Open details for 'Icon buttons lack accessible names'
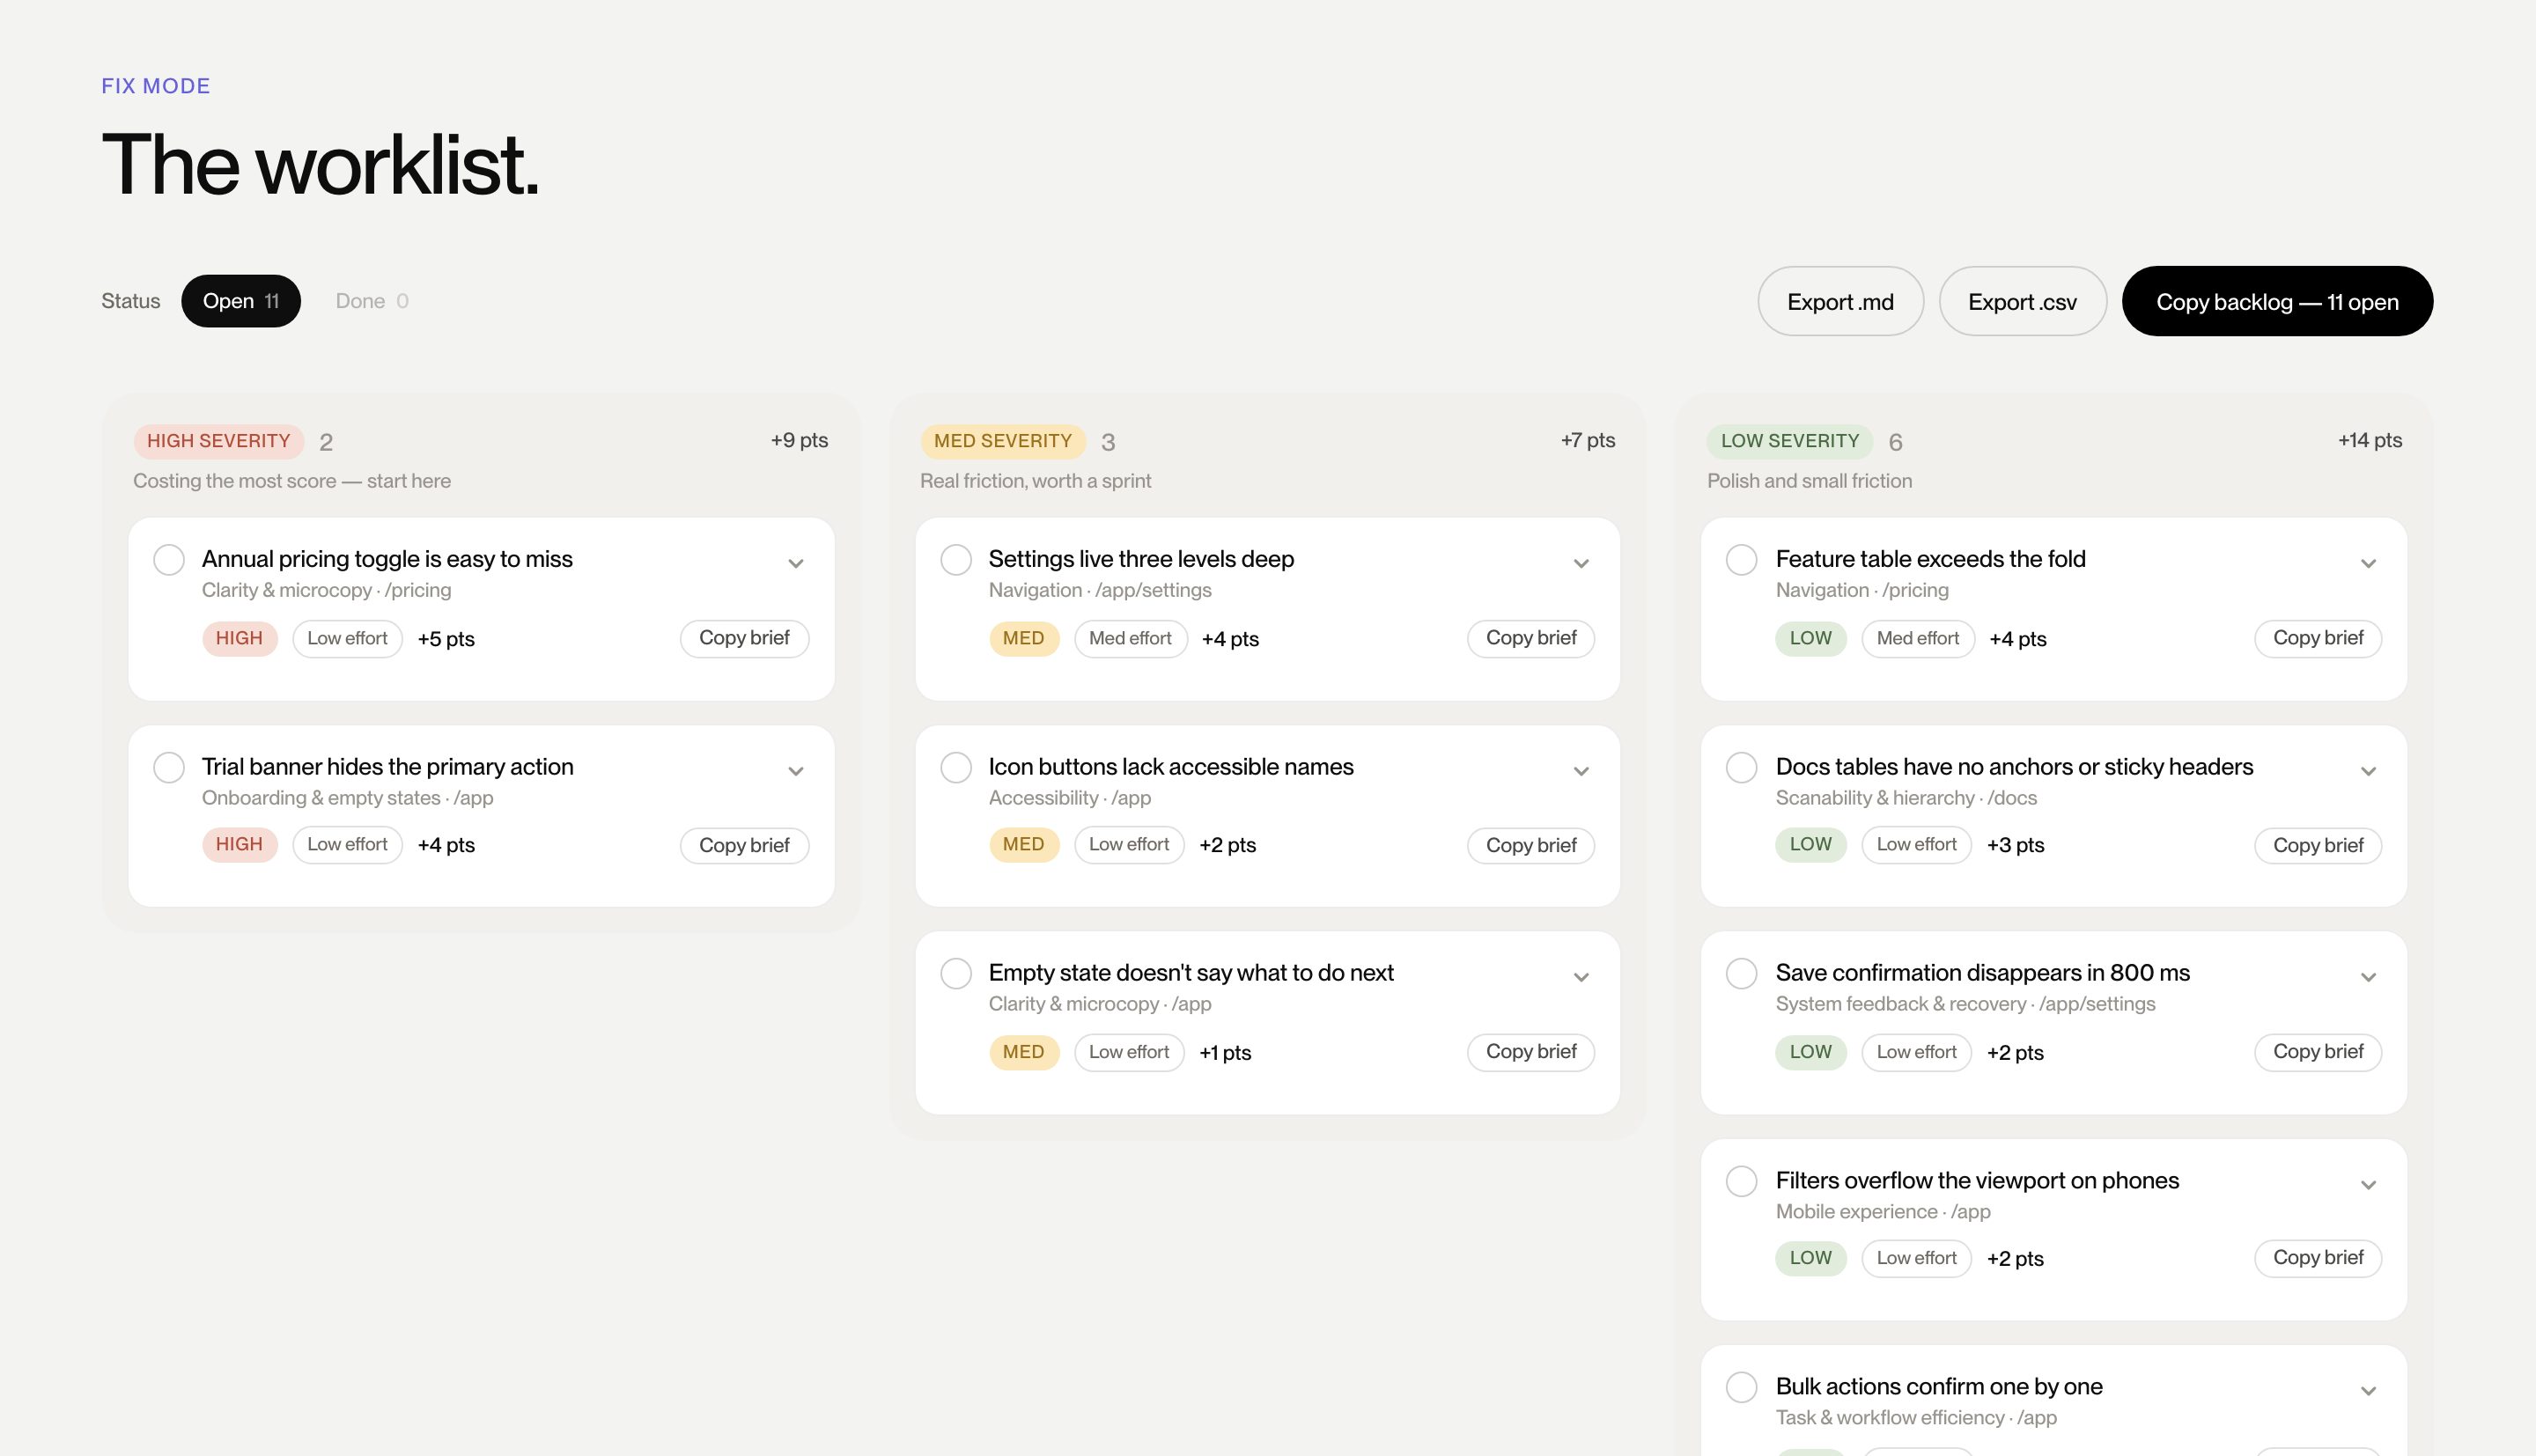The width and height of the screenshot is (2536, 1456). tap(1581, 771)
